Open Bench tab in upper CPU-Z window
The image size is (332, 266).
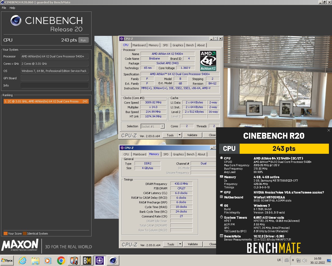(190, 45)
